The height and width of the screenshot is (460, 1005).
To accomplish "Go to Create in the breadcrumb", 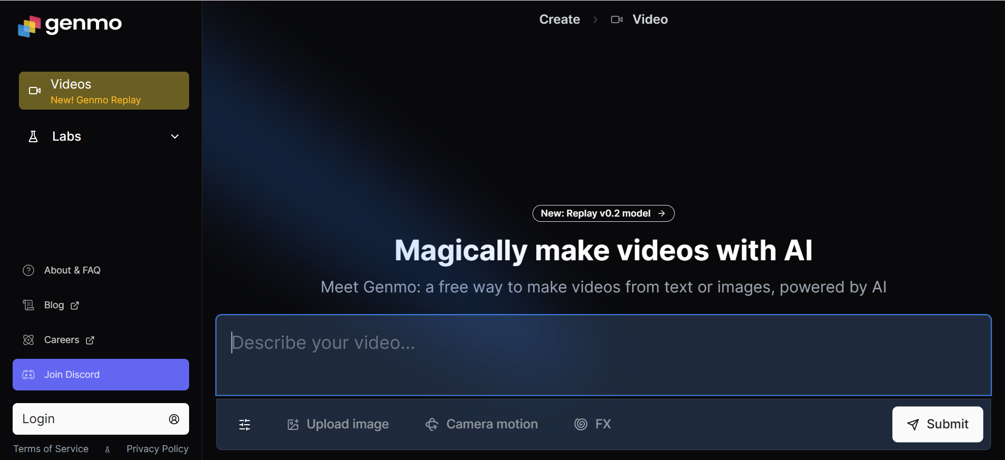I will click(x=559, y=19).
